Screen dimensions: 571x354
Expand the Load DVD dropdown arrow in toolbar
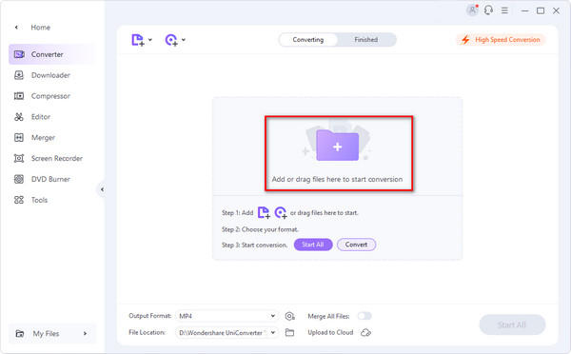click(184, 40)
